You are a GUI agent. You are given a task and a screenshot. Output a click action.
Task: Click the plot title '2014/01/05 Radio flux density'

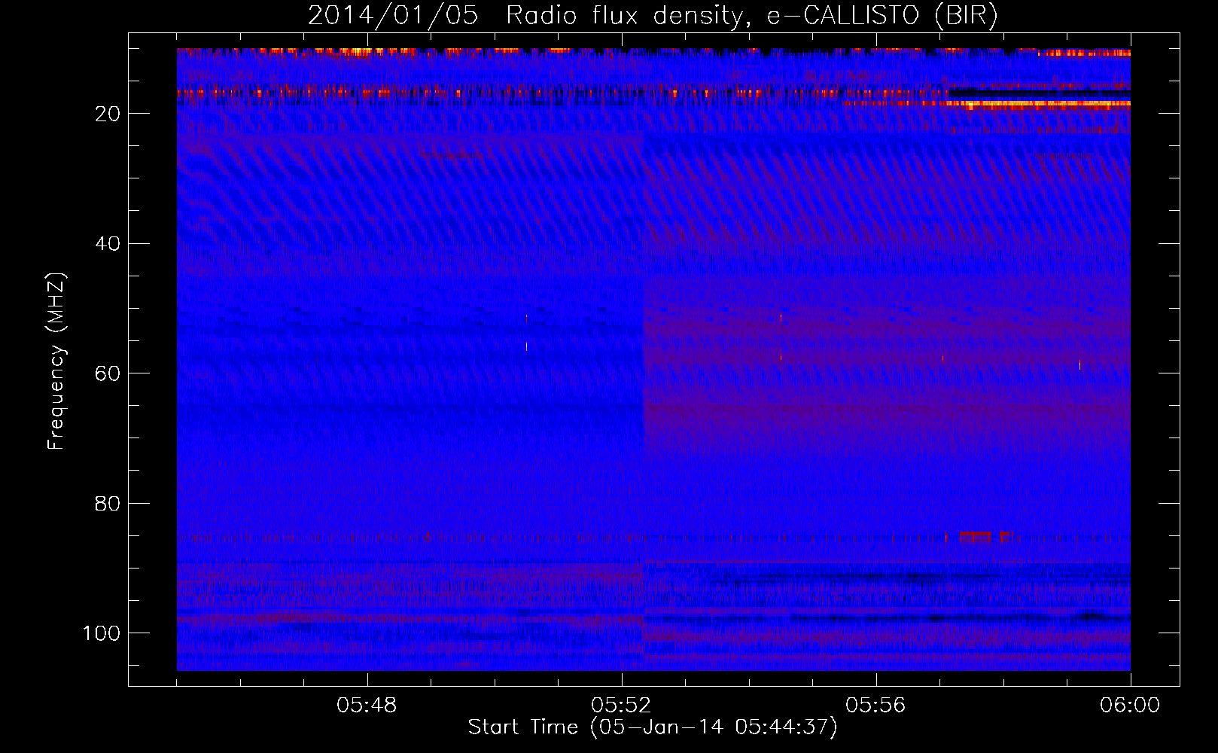click(x=527, y=16)
